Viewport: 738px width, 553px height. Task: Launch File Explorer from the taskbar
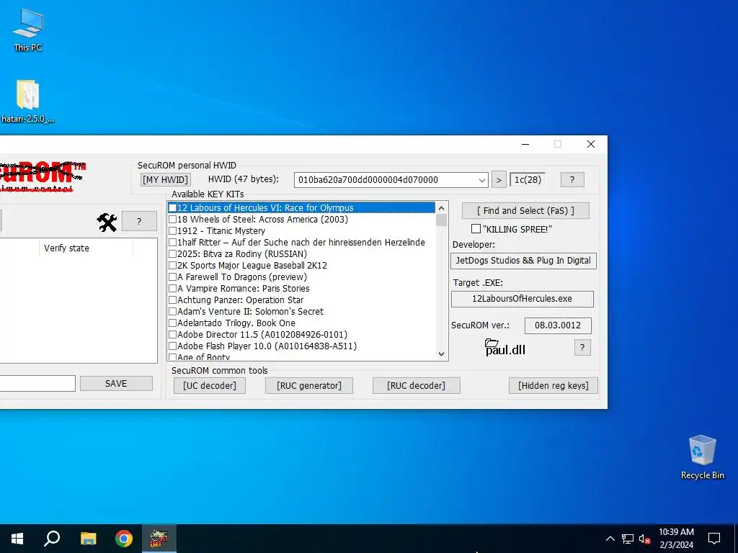point(88,539)
